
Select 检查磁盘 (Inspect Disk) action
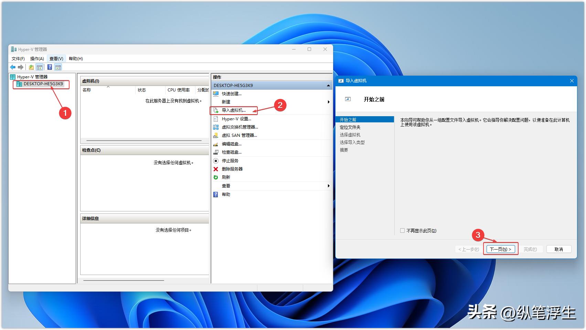pos(231,152)
